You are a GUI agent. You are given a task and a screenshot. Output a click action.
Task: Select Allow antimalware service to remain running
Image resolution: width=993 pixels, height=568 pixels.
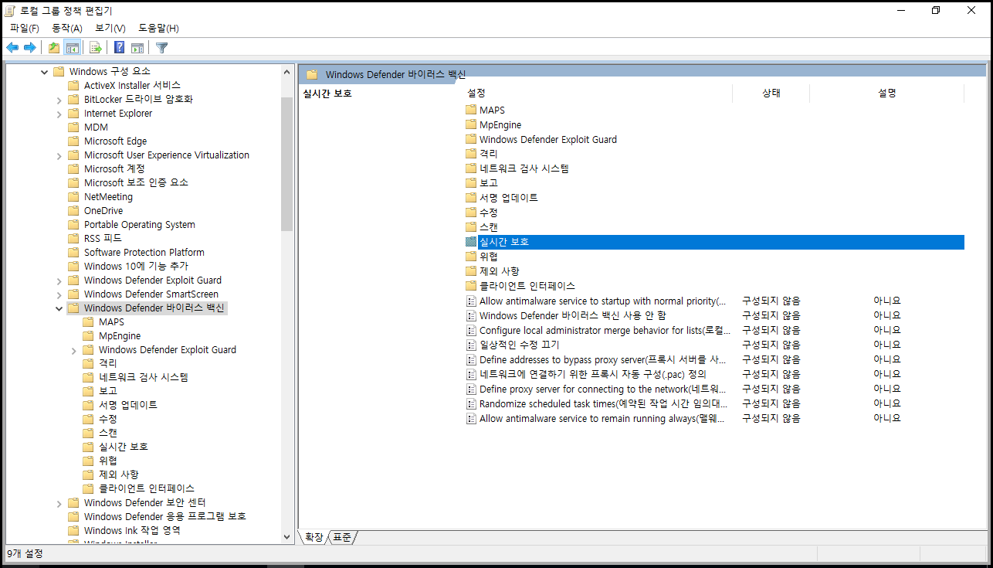(x=602, y=418)
